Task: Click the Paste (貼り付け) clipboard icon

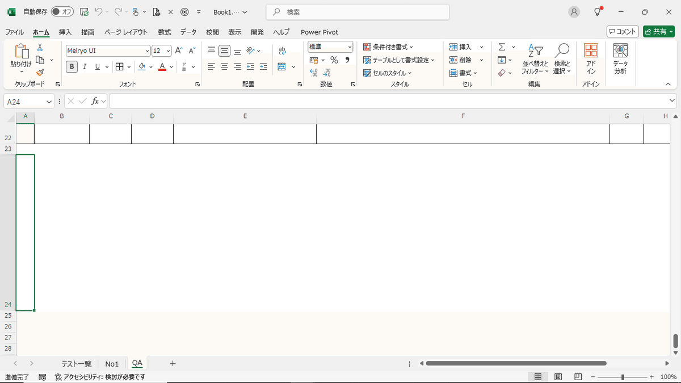Action: click(x=21, y=51)
